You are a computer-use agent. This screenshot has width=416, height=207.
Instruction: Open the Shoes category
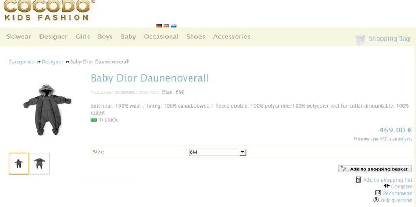click(x=196, y=37)
